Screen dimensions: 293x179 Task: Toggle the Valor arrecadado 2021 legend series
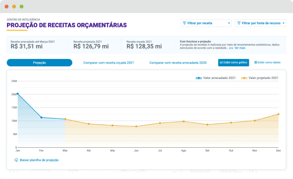(x=216, y=78)
